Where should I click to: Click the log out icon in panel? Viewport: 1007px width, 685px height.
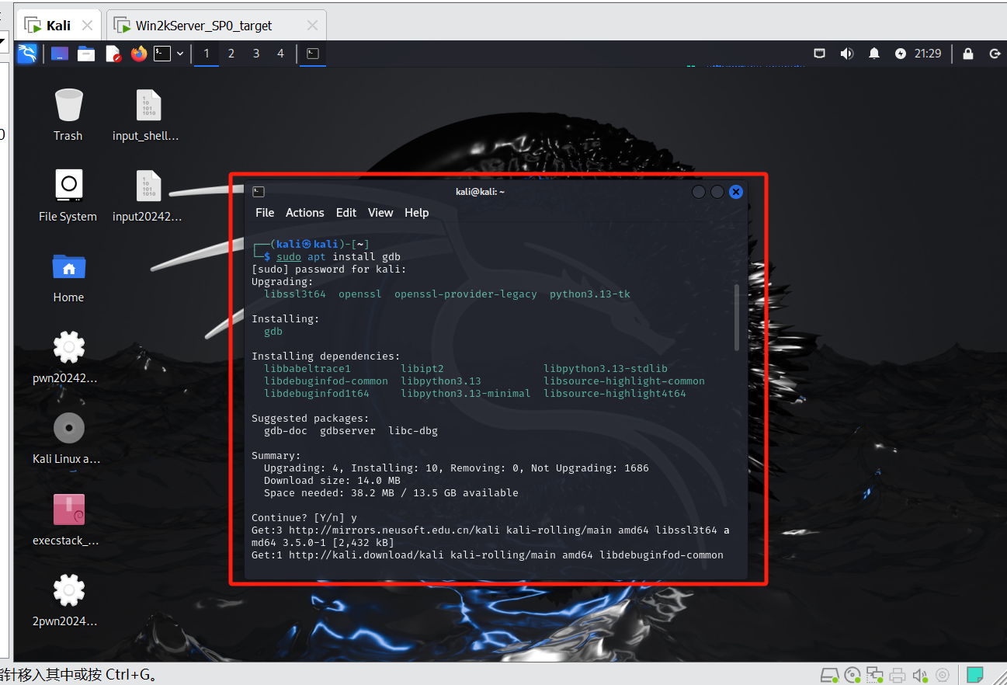(995, 54)
